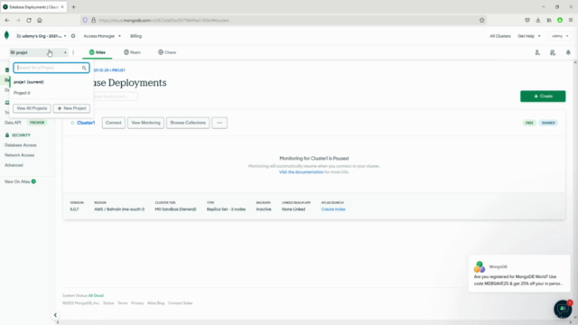Focus the Search for a Project field
Screen dimensions: 578x325
pos(51,68)
